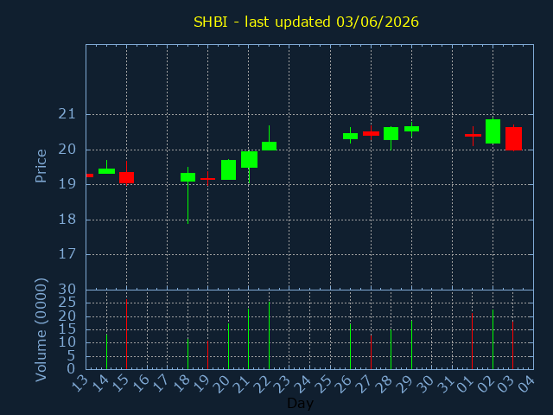
Task: Click the tallest red volume bar on day 15
Action: tap(127, 335)
